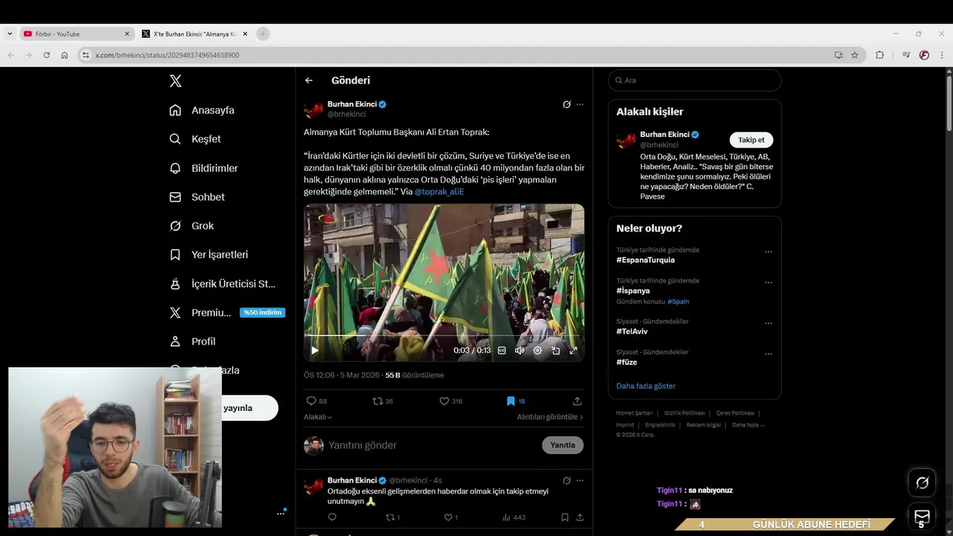Click the %50 indirim badge

pos(262,313)
